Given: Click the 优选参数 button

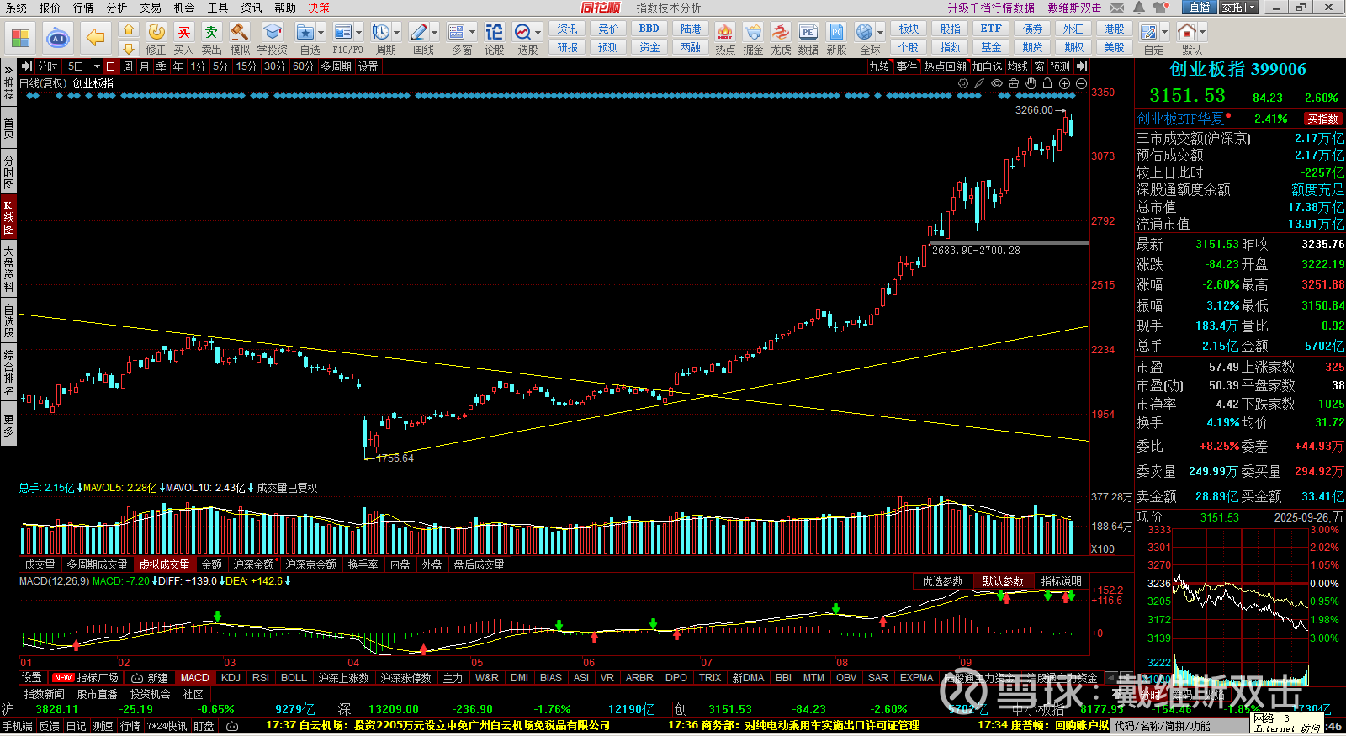Looking at the screenshot, I should (942, 581).
